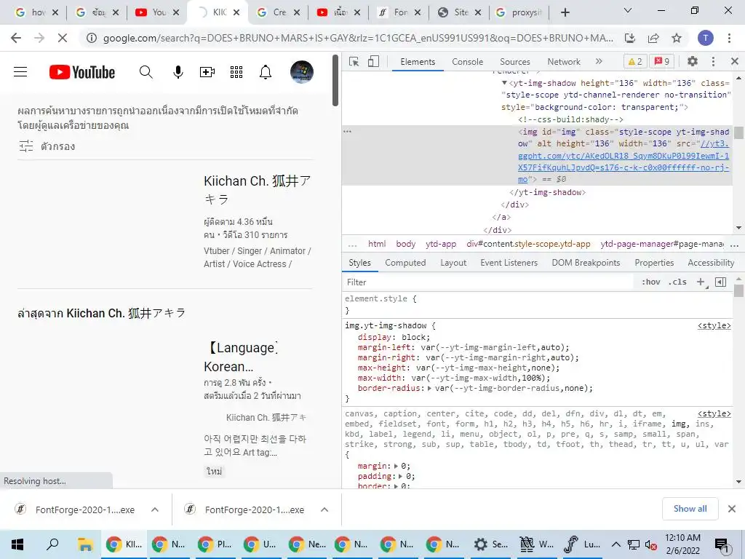Expand the padding property triangle
Image resolution: width=745 pixels, height=559 pixels.
click(401, 476)
